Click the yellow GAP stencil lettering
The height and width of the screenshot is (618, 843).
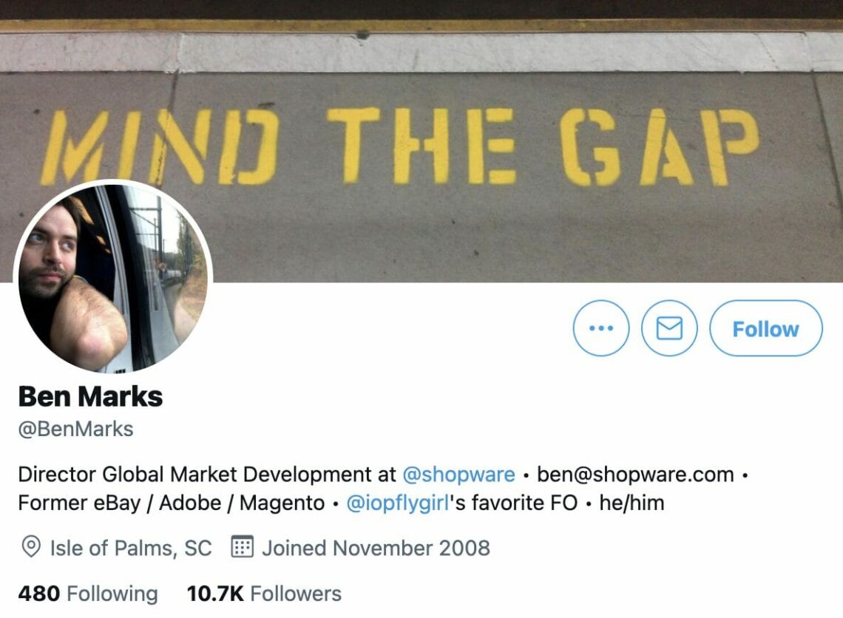659,146
